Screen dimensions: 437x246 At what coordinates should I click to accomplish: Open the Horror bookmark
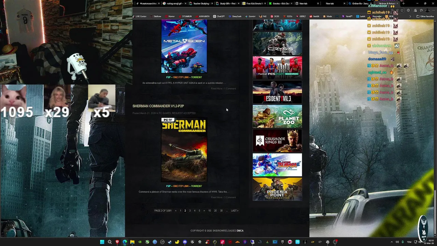(170, 16)
